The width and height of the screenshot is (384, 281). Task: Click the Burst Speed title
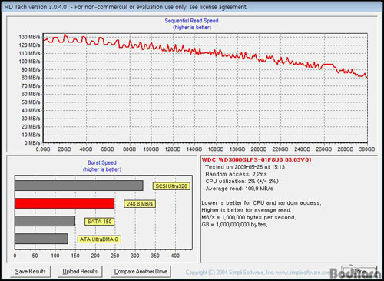coord(102,162)
